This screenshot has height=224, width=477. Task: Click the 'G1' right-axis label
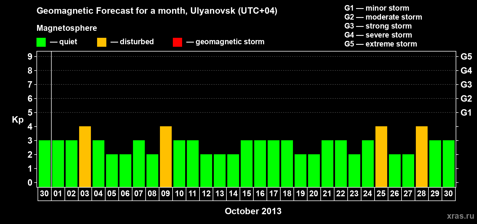click(466, 113)
